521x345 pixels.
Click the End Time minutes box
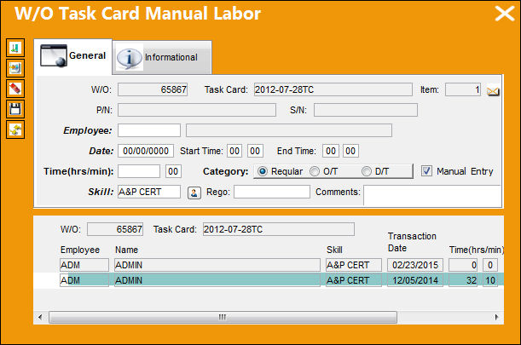pyautogui.click(x=350, y=151)
